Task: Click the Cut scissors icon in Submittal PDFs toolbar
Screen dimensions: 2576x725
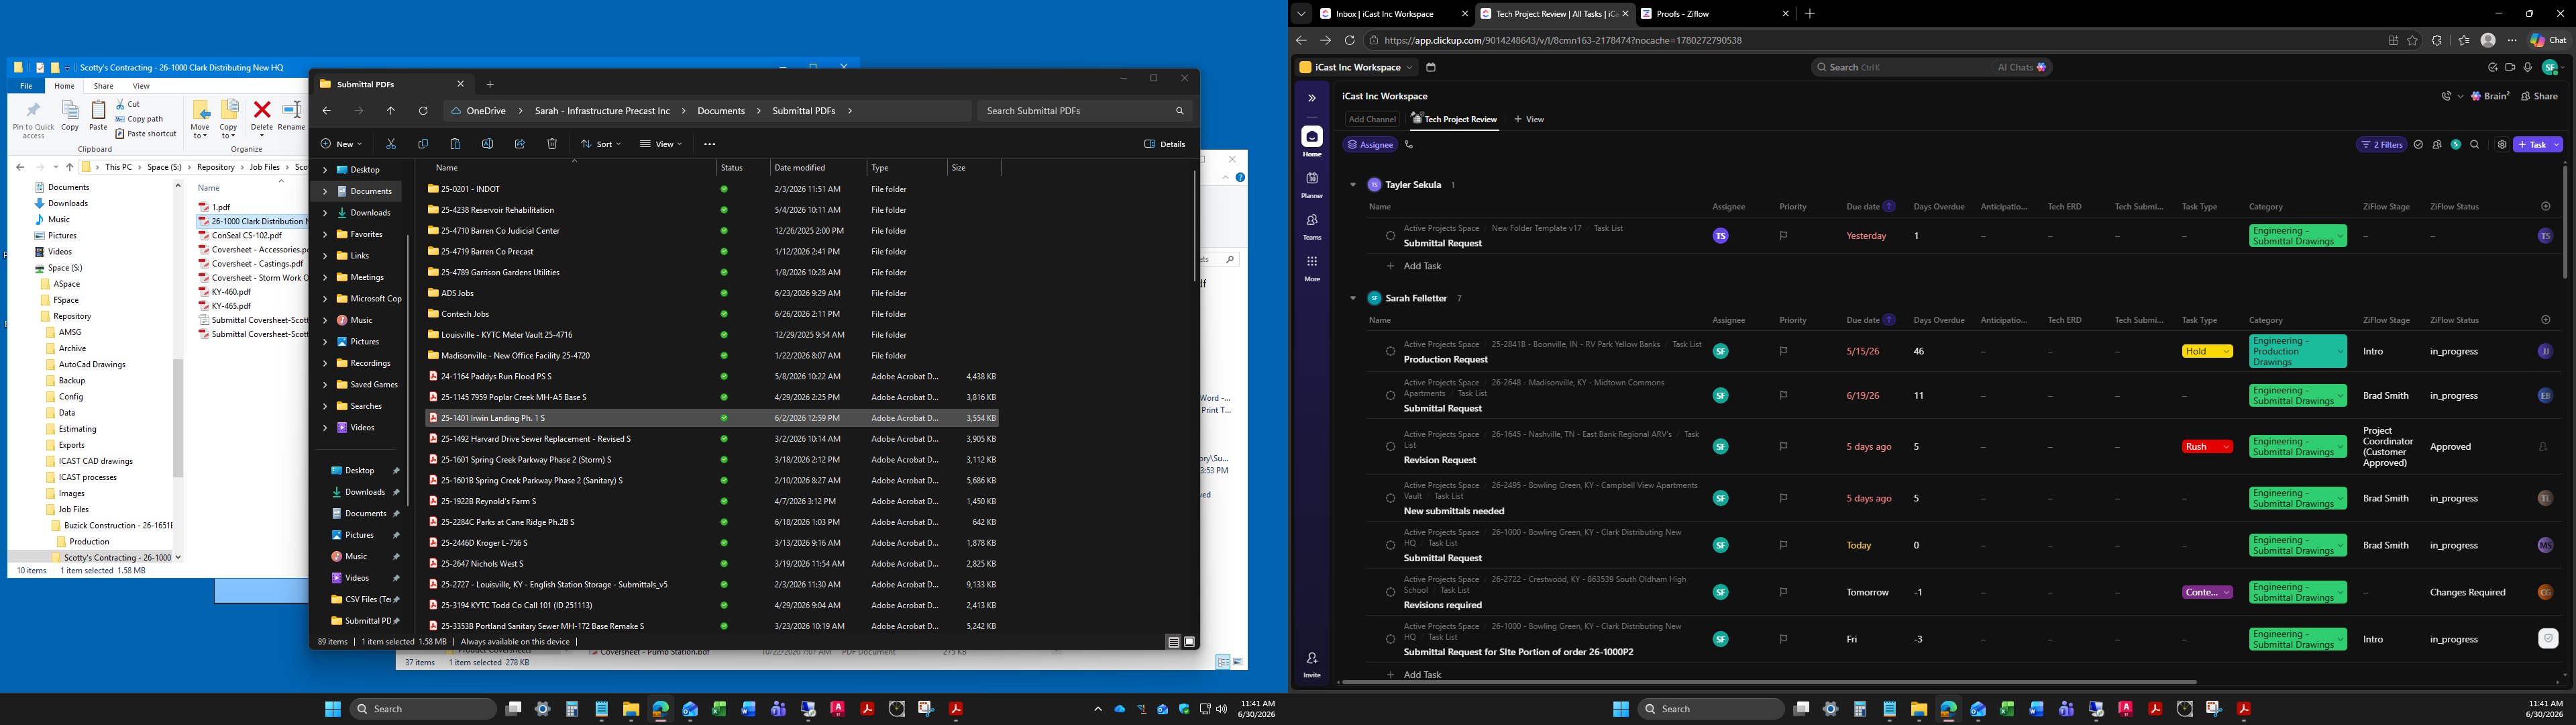Action: tap(391, 144)
